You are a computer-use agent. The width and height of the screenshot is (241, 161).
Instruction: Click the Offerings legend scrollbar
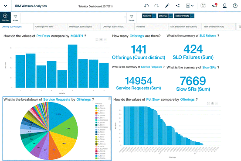[x=110, y=117]
